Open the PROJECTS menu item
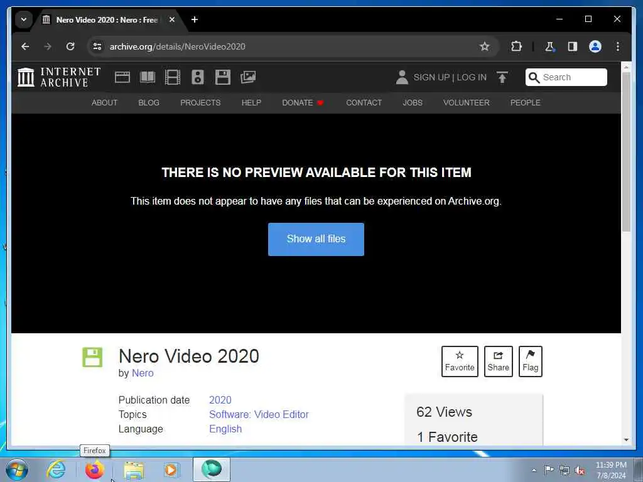Image resolution: width=643 pixels, height=482 pixels. 200,102
